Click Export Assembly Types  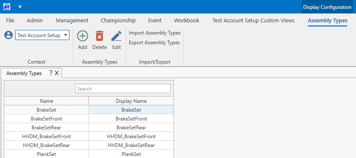tap(155, 43)
